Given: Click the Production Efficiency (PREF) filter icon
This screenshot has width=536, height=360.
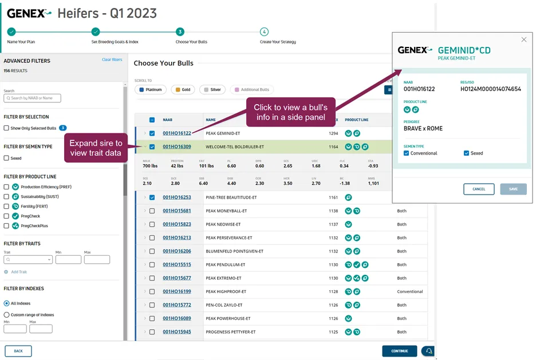Looking at the screenshot, I should pos(15,187).
